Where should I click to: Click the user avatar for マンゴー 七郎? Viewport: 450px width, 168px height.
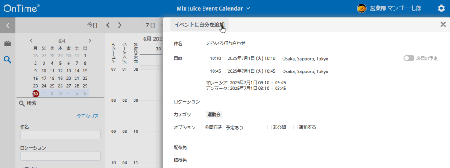click(x=361, y=8)
